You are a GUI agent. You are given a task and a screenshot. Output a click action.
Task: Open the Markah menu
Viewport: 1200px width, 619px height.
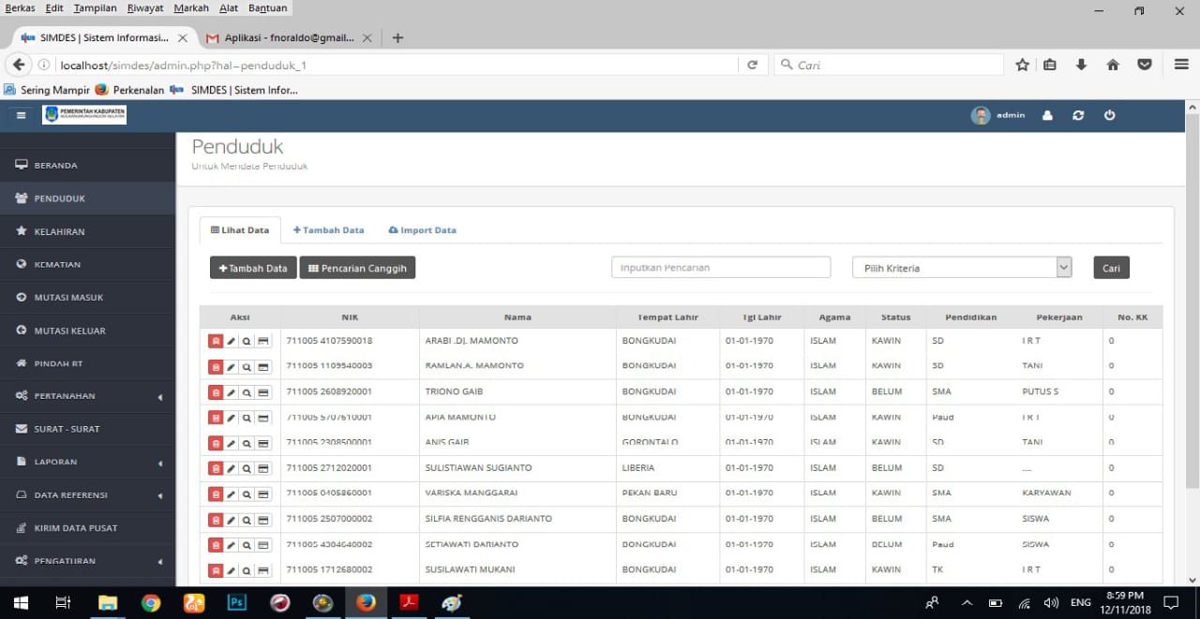191,7
